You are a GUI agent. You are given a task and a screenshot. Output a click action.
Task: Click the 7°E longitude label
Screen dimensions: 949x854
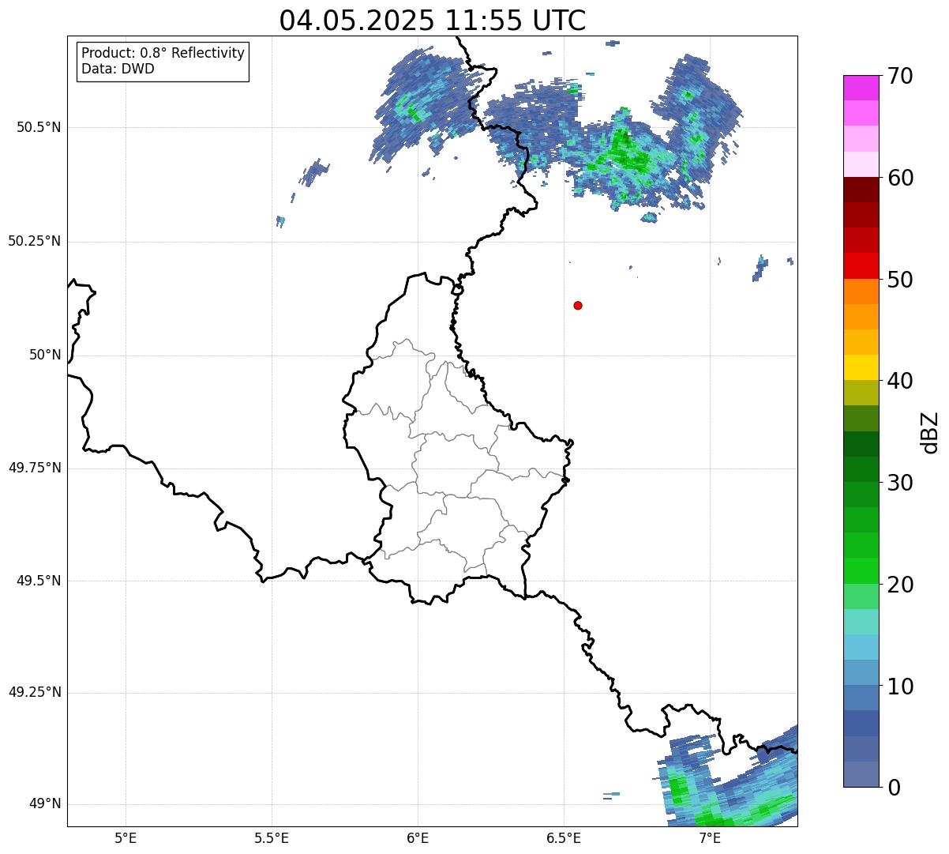[x=710, y=837]
